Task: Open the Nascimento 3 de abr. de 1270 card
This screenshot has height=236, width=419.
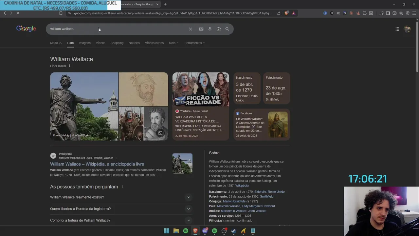Action: [247, 88]
